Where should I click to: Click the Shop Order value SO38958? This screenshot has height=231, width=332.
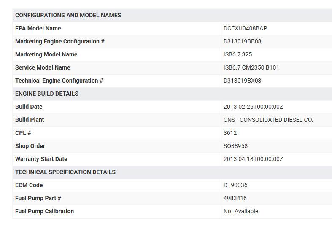pyautogui.click(x=235, y=146)
